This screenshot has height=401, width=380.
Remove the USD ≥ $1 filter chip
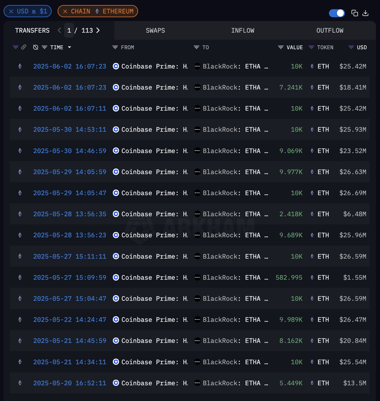11,11
